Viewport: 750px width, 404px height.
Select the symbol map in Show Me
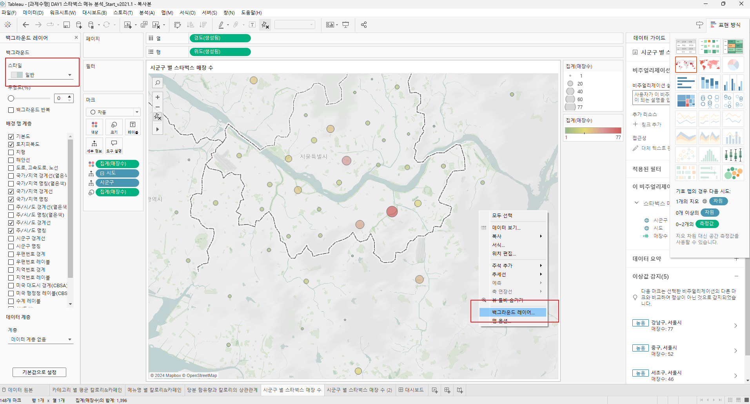tap(686, 64)
